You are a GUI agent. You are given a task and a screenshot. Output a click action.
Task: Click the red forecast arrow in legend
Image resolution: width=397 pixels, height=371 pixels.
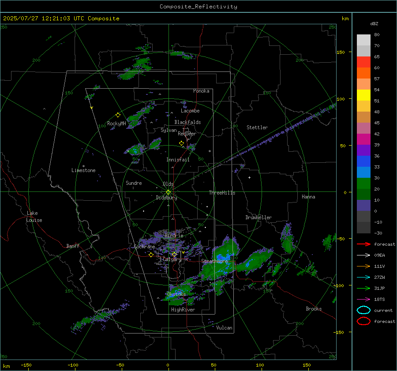coord(363,244)
